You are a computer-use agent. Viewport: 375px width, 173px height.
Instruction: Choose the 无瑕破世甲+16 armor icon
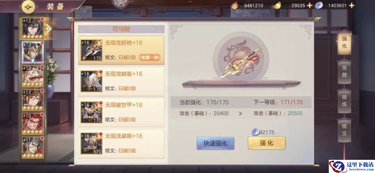point(91,112)
